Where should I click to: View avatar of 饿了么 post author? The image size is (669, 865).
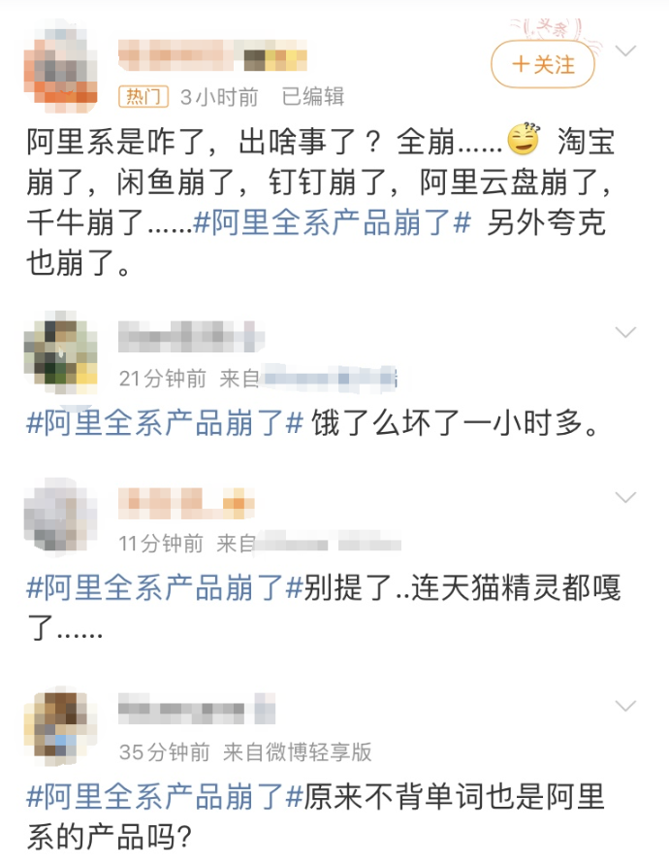[61, 350]
